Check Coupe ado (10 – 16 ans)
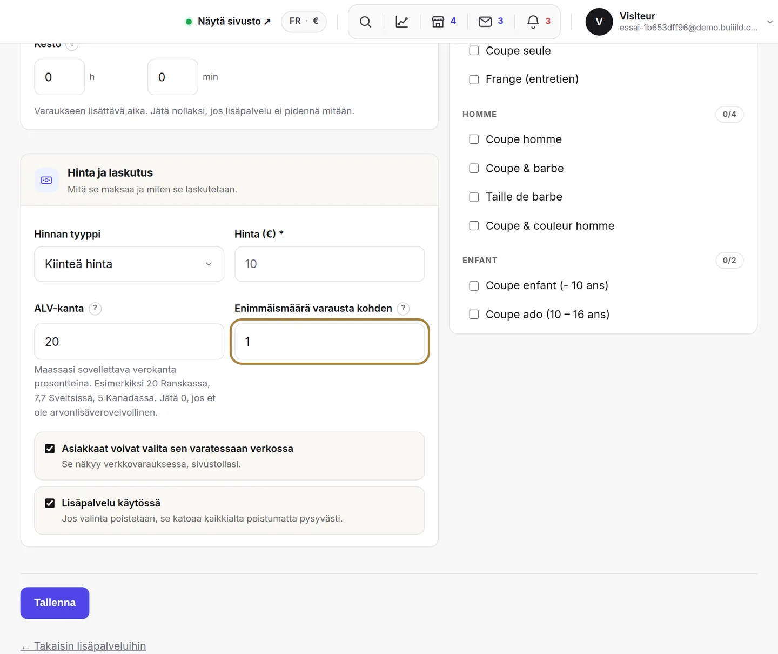The height and width of the screenshot is (654, 778). click(x=474, y=315)
